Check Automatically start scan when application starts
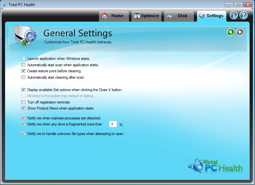This screenshot has width=255, height=185. 24,65
